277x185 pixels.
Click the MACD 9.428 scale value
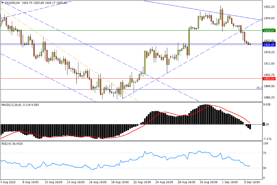(x=267, y=105)
